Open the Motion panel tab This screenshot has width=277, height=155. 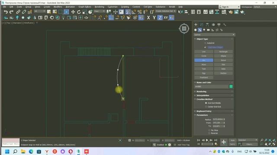213,25
